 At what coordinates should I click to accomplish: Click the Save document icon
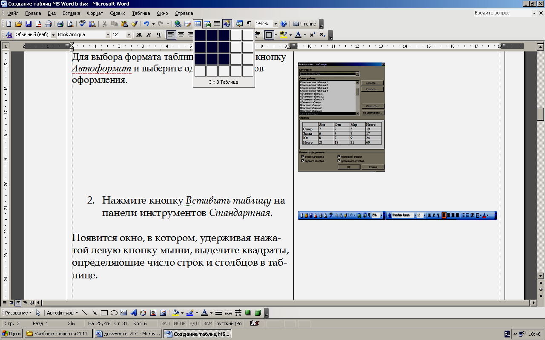(x=29, y=24)
